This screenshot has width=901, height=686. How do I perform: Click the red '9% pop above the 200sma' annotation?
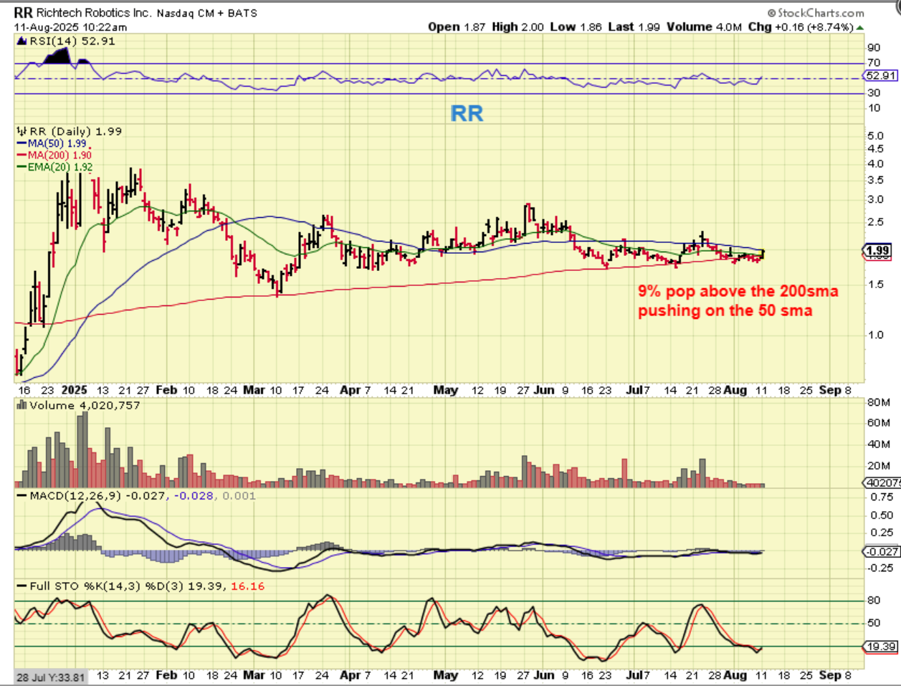[x=738, y=291]
